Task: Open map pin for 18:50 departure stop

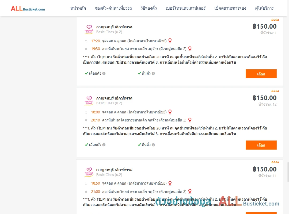Action: (170, 183)
